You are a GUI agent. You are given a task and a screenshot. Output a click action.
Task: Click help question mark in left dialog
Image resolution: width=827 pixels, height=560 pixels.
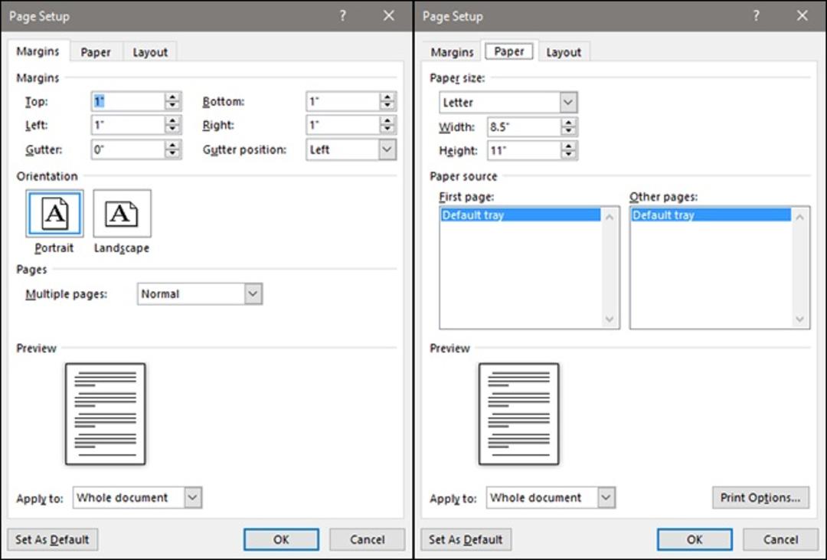[343, 16]
